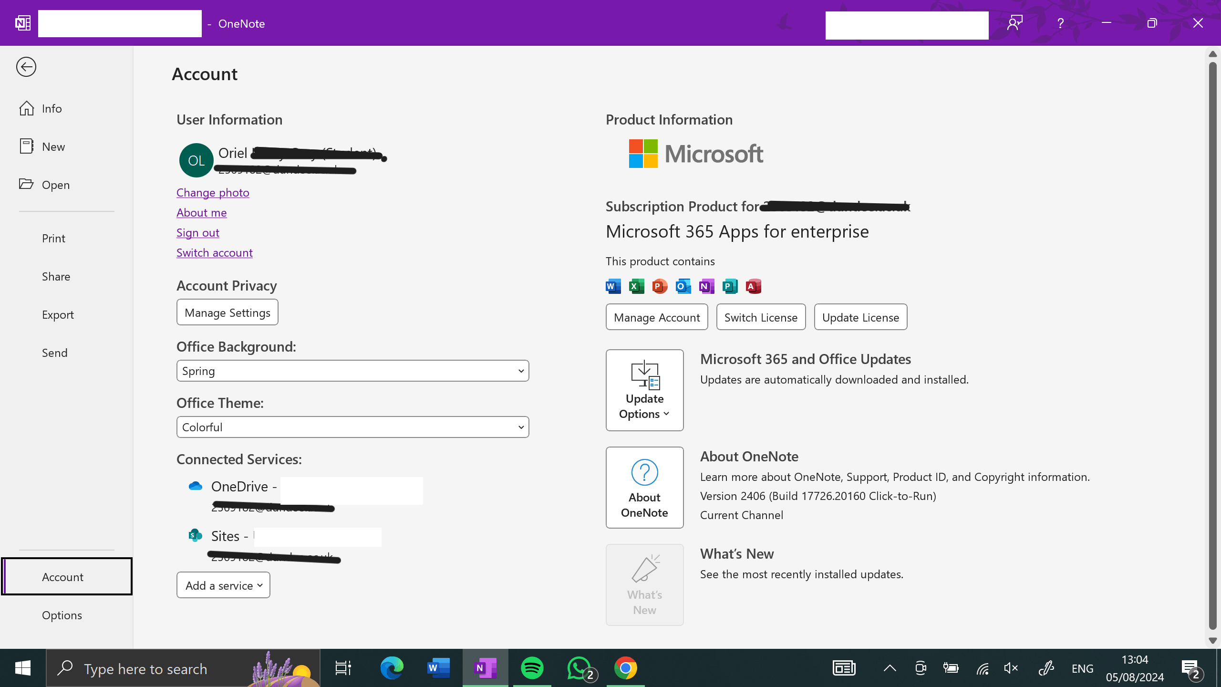Open the New tab in sidebar

(x=66, y=146)
